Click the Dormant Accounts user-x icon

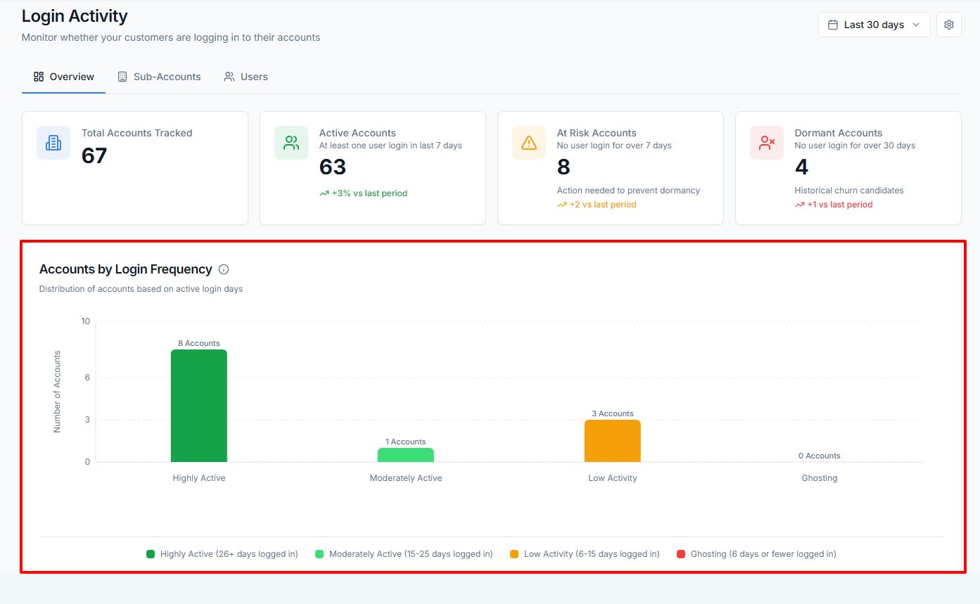click(x=767, y=143)
